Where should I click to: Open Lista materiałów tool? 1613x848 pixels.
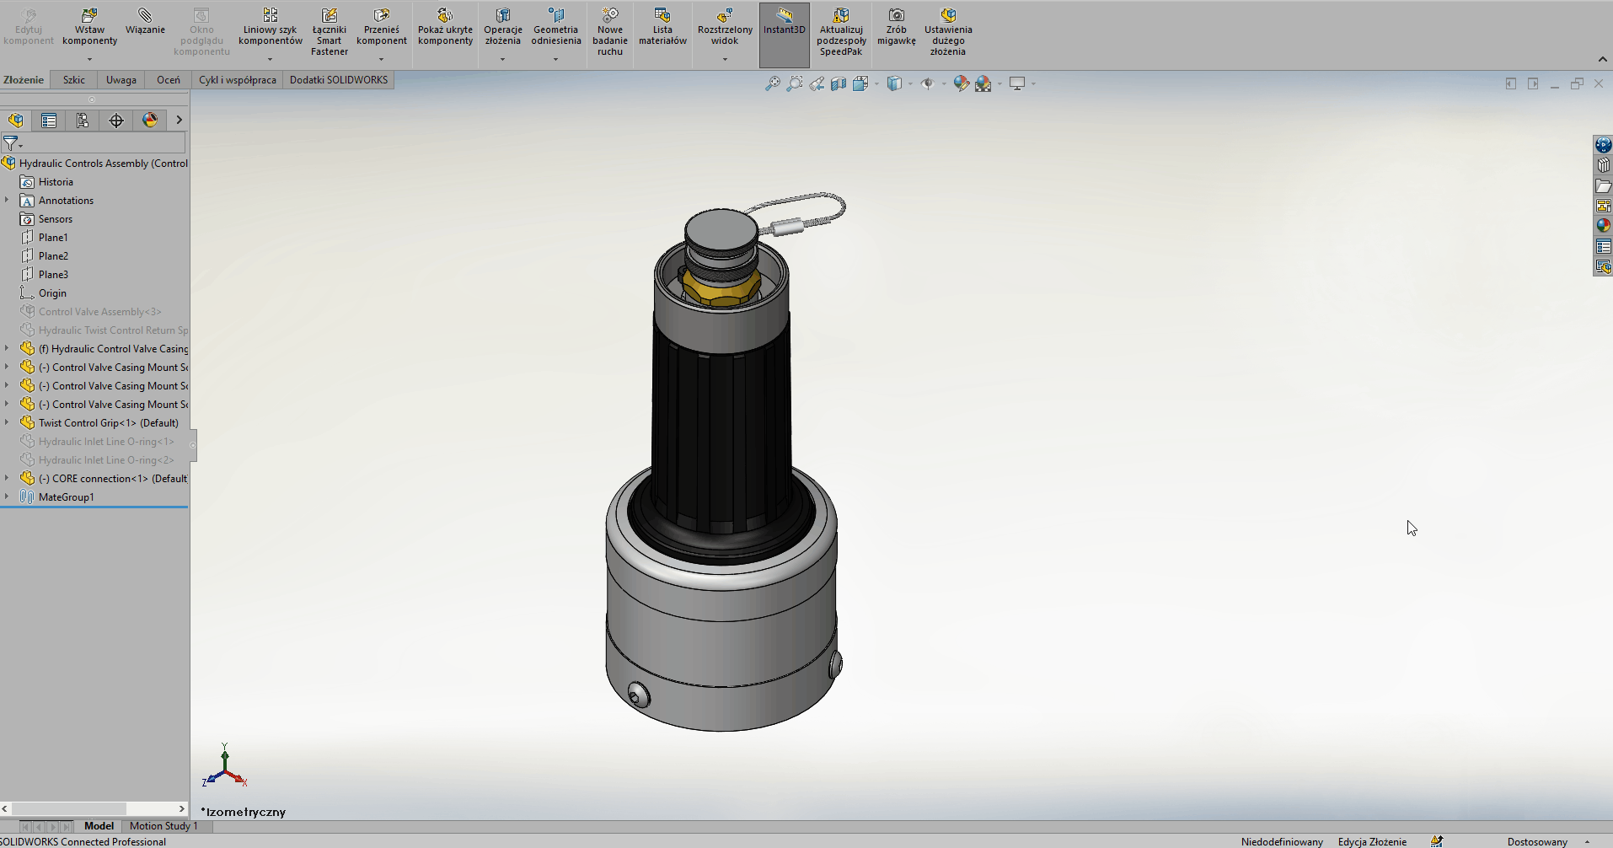tap(662, 16)
